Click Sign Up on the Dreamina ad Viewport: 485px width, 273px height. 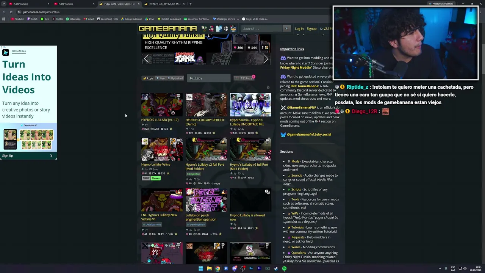[28, 155]
